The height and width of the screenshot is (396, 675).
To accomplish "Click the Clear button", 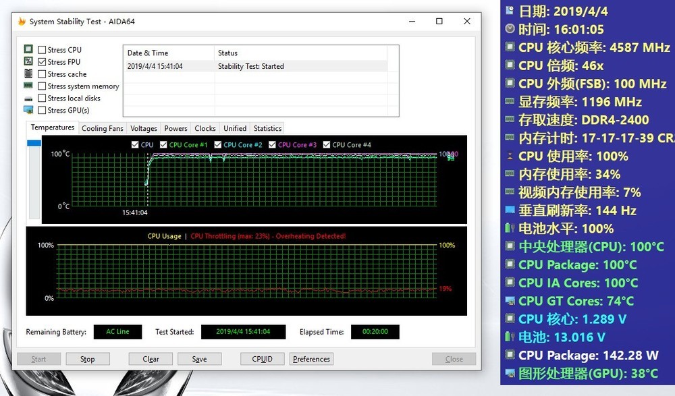I will [151, 359].
